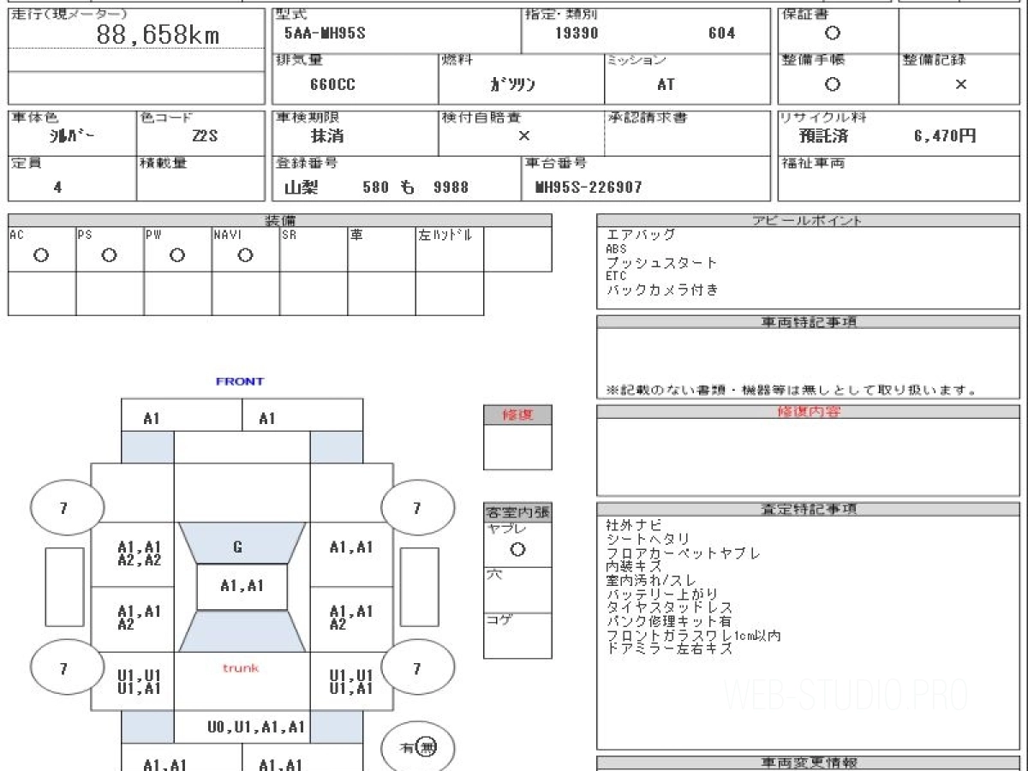This screenshot has height=771, width=1028.
Task: Click the 積載量 field label
Action: [x=163, y=163]
